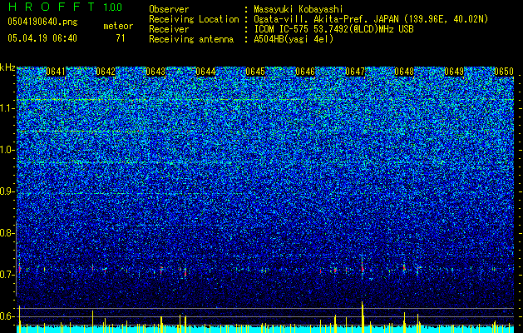Click the 0649 time marker
Screen dimensions: 523x333
[454, 72]
